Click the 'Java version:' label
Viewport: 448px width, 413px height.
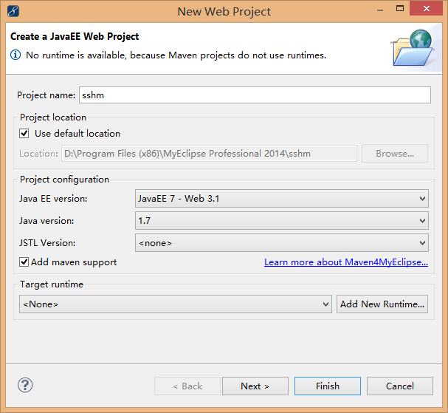coord(46,221)
